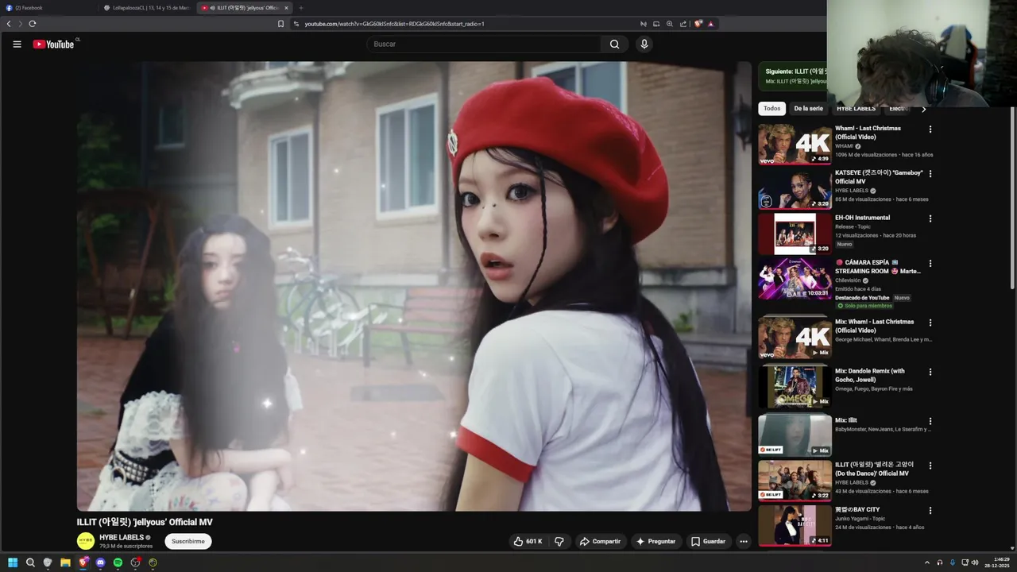Open Brave Shields lion icon
Viewport: 1017px width, 572px height.
click(698, 24)
